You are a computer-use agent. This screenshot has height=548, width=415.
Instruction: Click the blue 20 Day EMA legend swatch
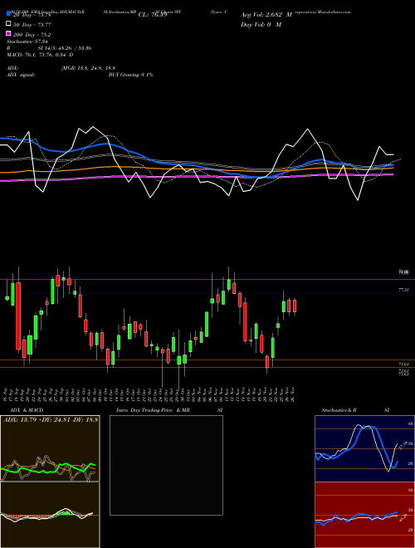pos(8,13)
